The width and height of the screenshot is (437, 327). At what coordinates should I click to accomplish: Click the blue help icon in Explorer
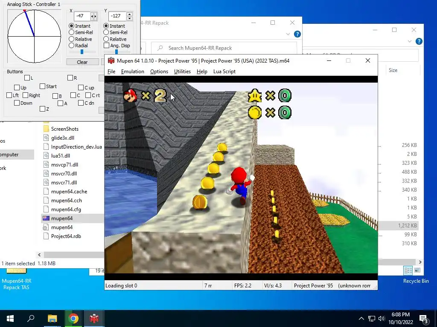297,34
